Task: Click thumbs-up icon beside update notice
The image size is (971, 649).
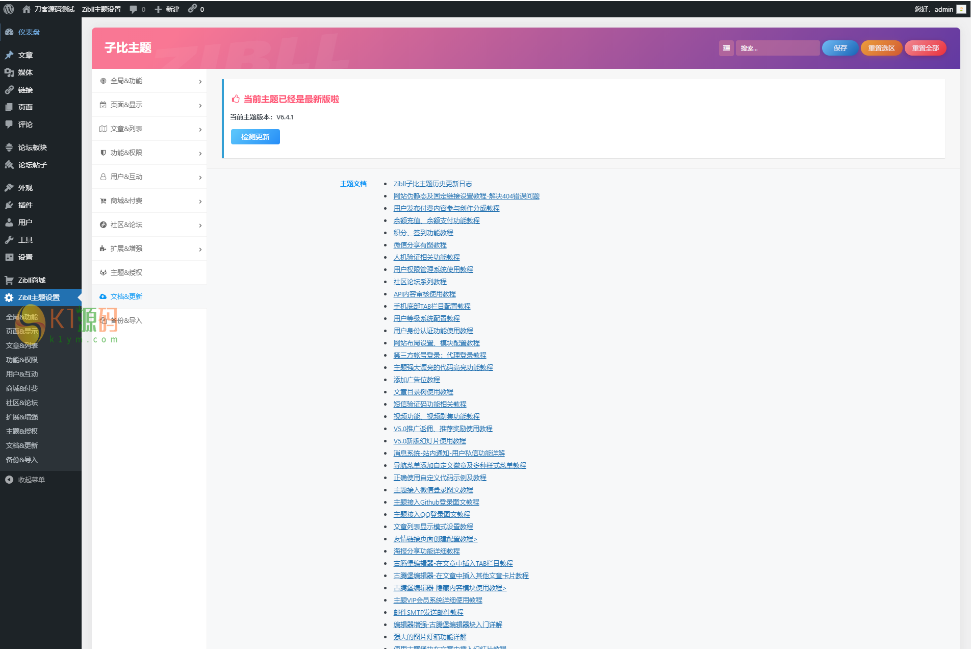Action: (x=236, y=99)
